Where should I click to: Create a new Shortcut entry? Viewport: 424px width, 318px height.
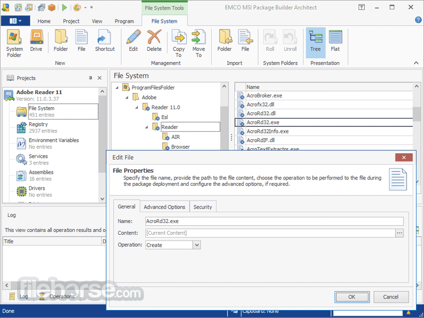[105, 40]
